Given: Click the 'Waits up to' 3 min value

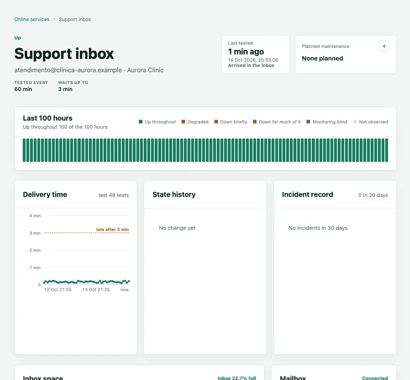Looking at the screenshot, I should (65, 89).
